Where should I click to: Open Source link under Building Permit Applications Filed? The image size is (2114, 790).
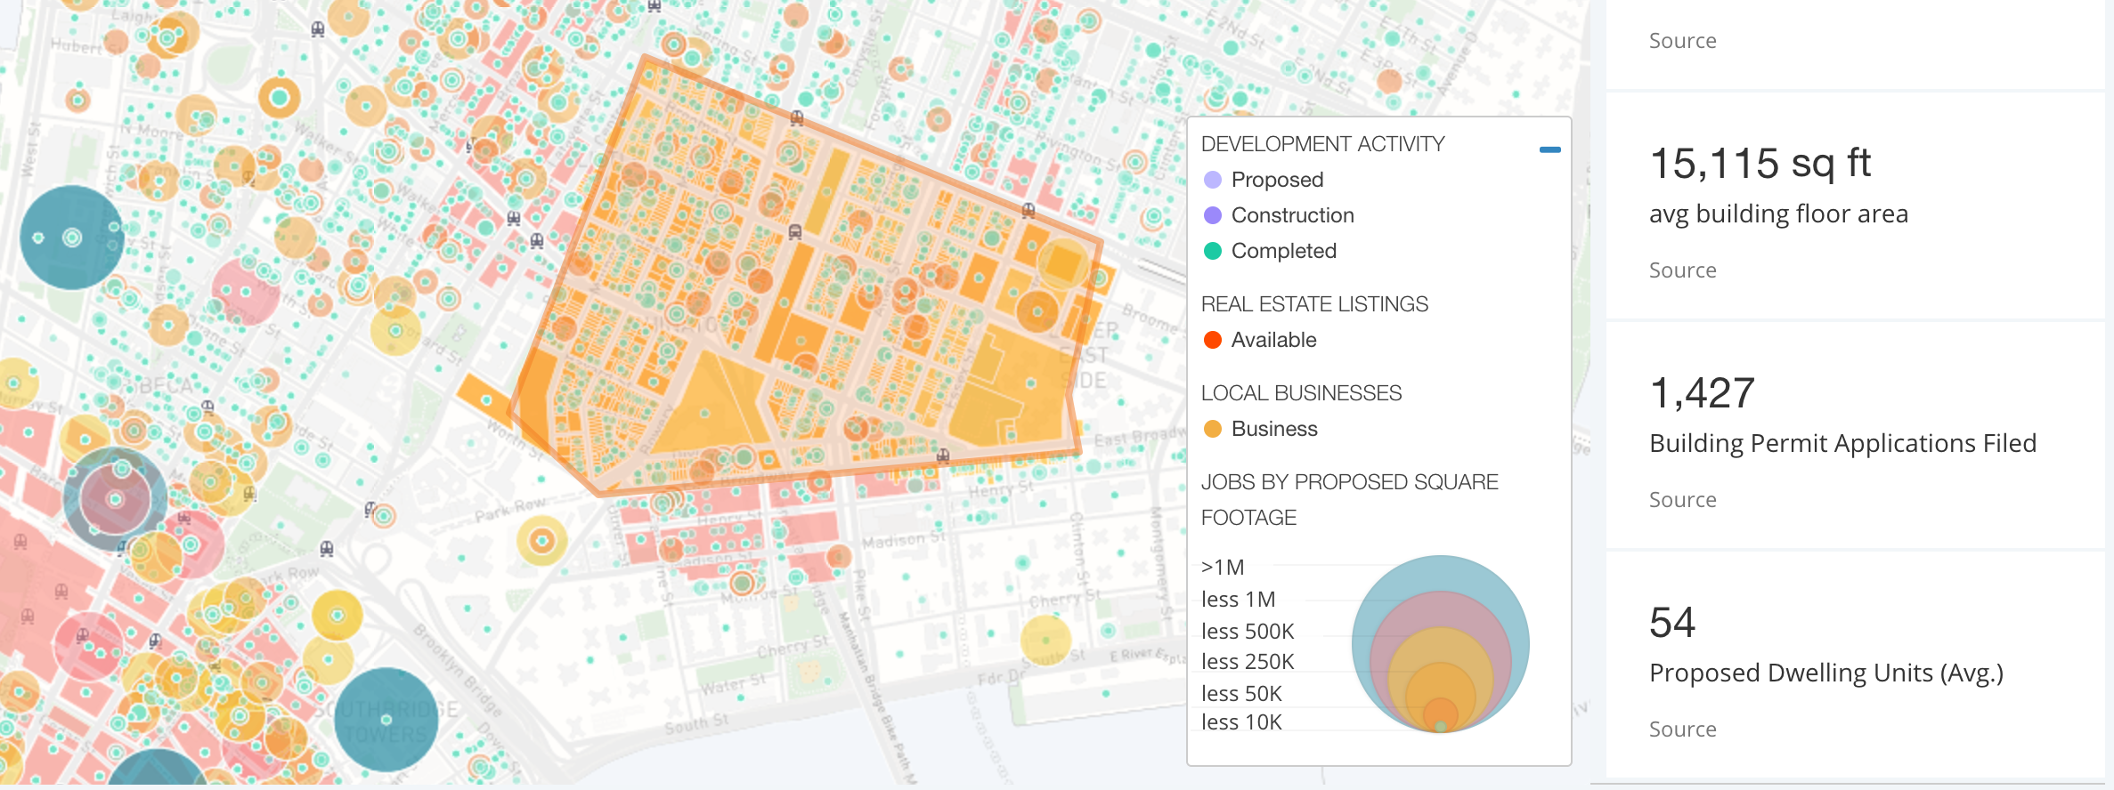click(1682, 500)
